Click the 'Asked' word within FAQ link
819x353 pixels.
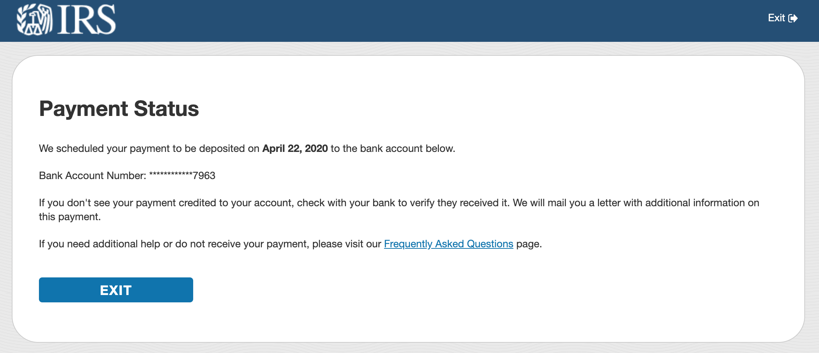449,244
